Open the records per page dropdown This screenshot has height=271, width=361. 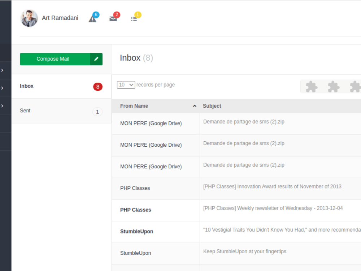tap(126, 85)
